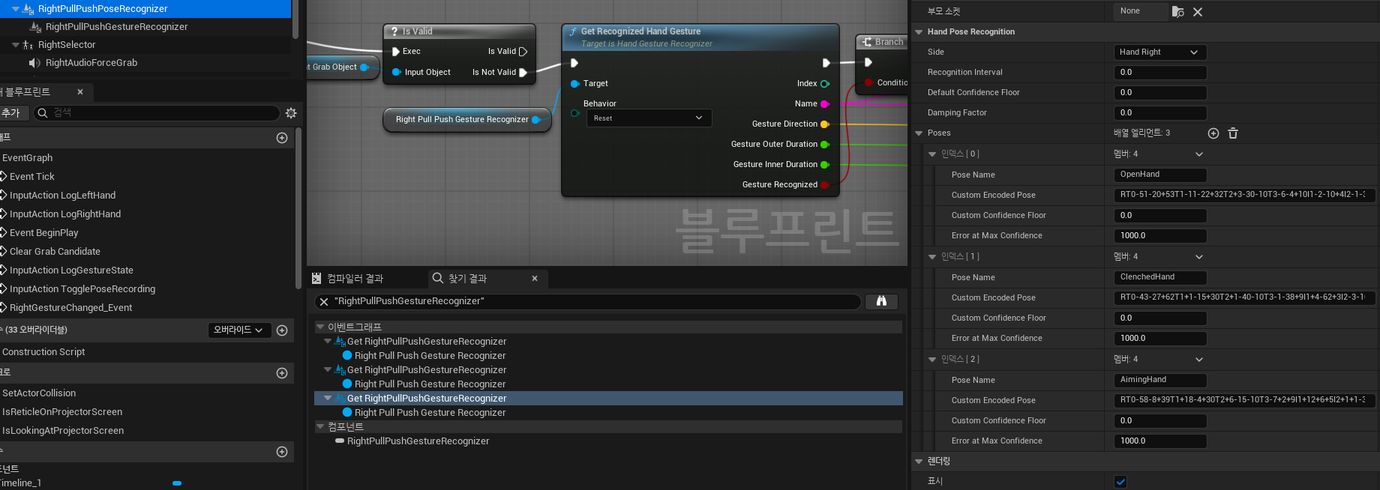The height and width of the screenshot is (490, 1380).
Task: Toggle the visibility checkbox in rendering section
Action: click(1120, 482)
